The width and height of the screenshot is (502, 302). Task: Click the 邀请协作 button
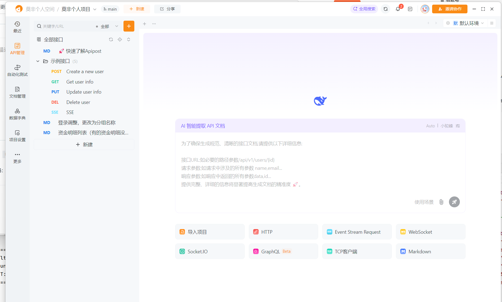point(450,9)
